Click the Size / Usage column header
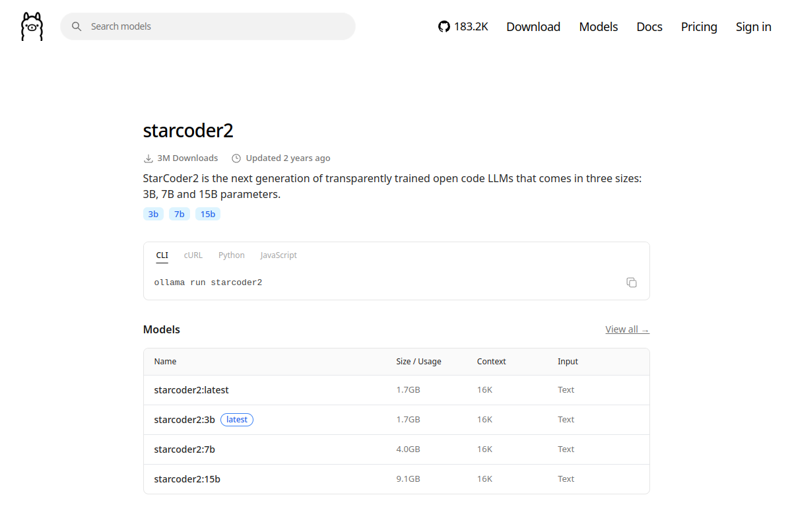 (x=418, y=362)
